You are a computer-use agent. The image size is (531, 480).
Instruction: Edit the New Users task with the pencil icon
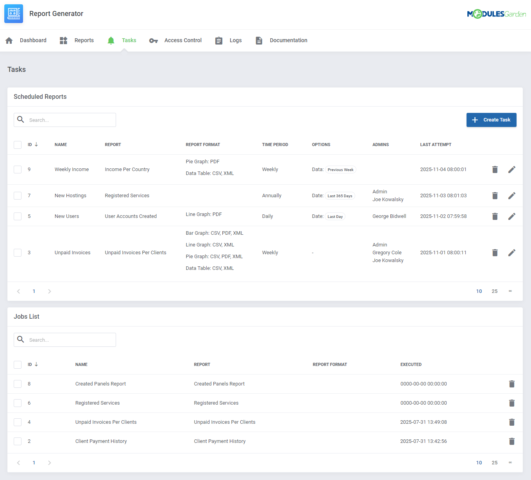512,216
